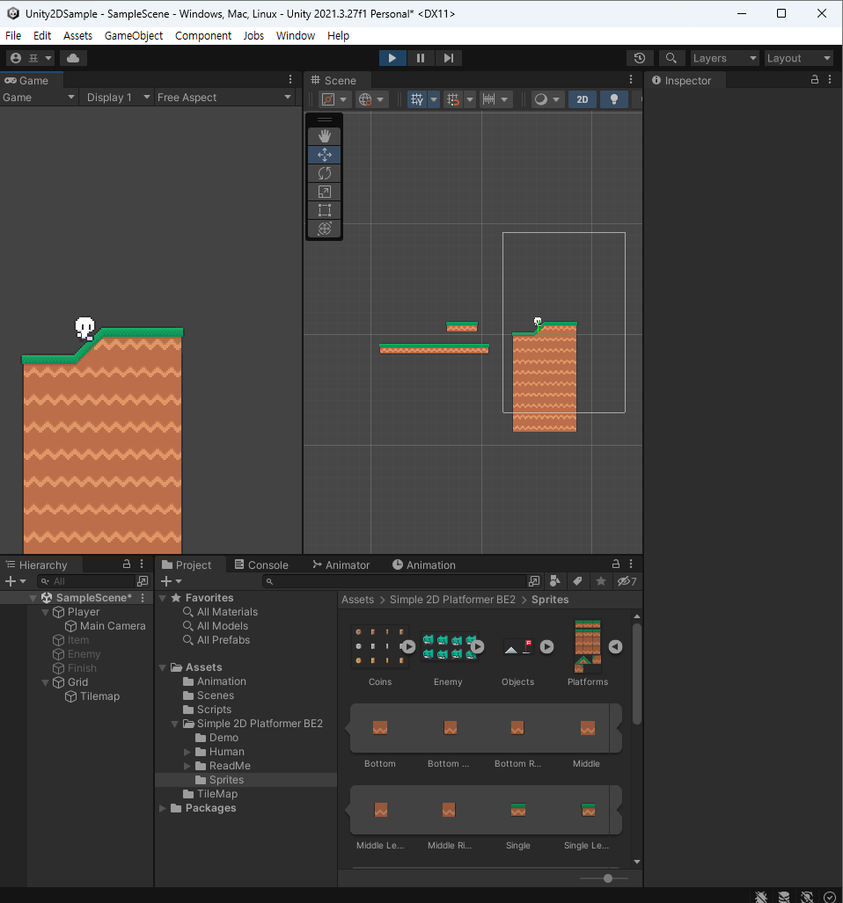Open the Display 1 dropdown
Image resolution: width=843 pixels, height=903 pixels.
[x=117, y=98]
